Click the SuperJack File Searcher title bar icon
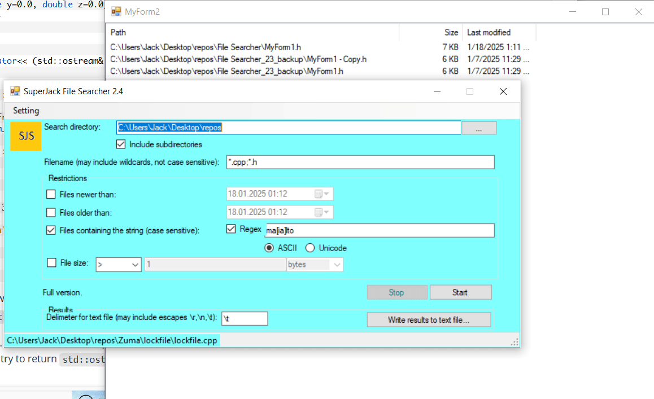 click(15, 91)
